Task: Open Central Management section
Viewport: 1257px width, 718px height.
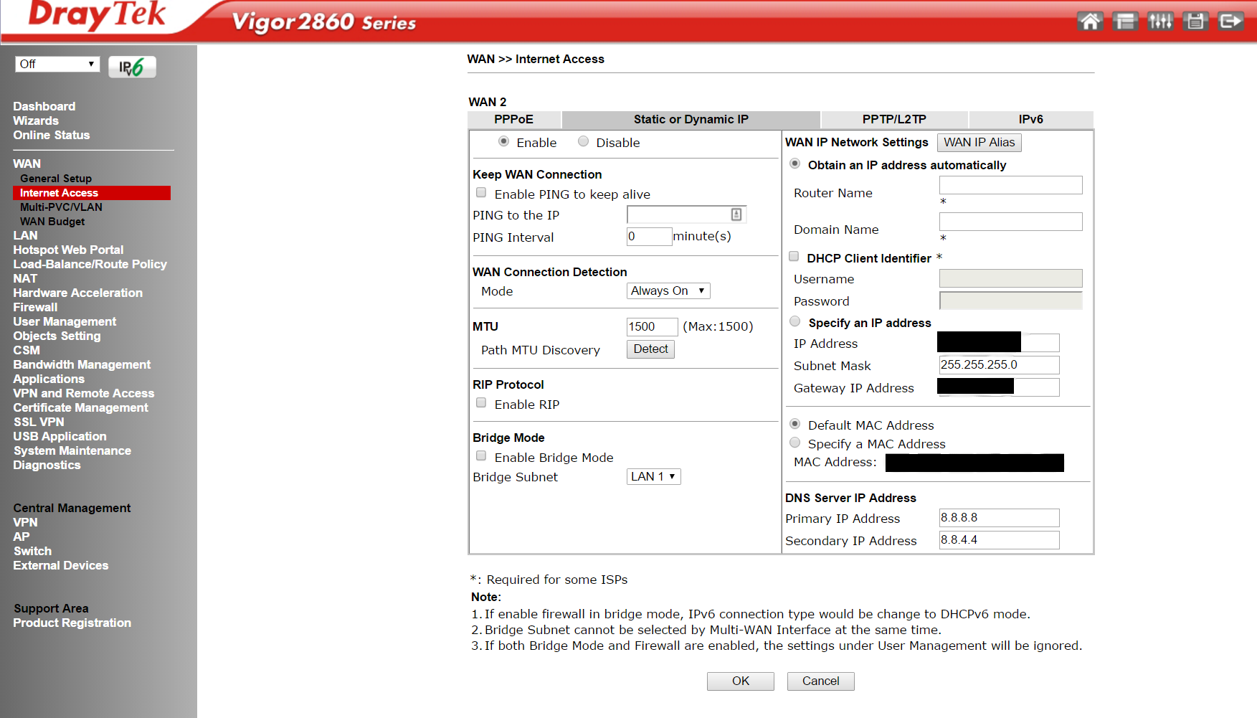Action: click(72, 508)
